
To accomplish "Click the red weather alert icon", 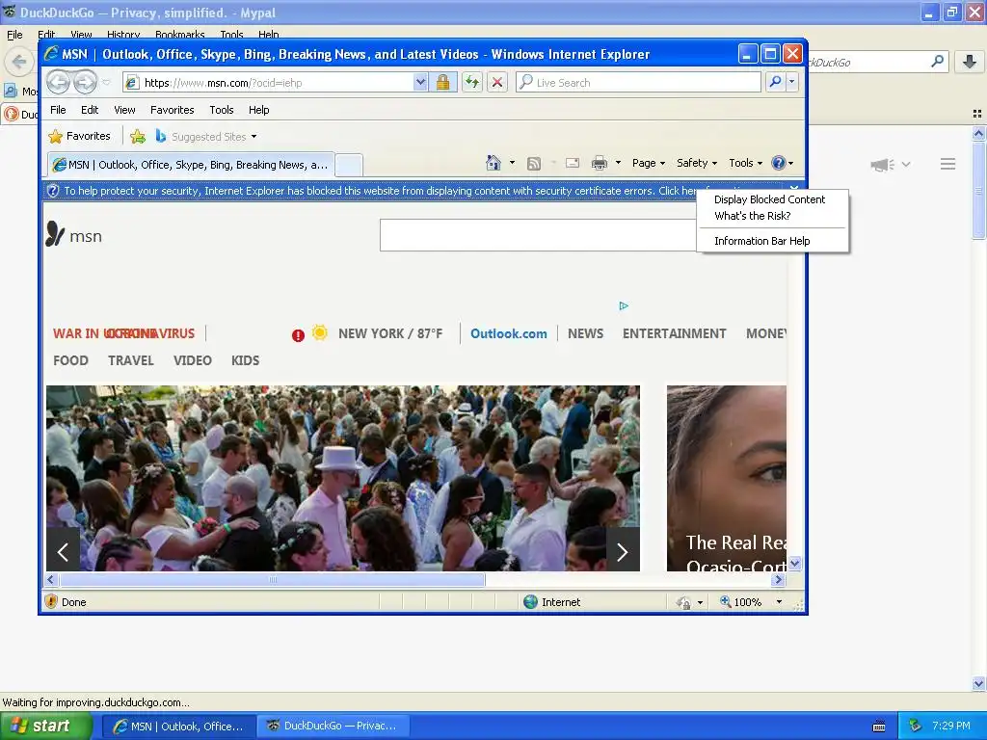I will pyautogui.click(x=298, y=335).
